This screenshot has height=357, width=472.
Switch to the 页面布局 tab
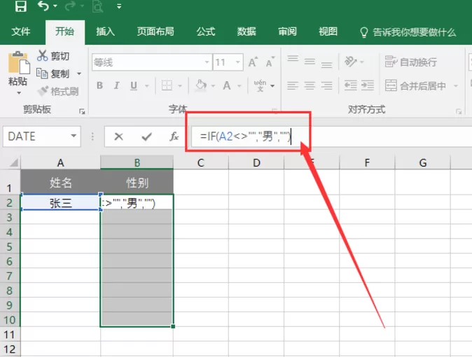click(x=155, y=31)
